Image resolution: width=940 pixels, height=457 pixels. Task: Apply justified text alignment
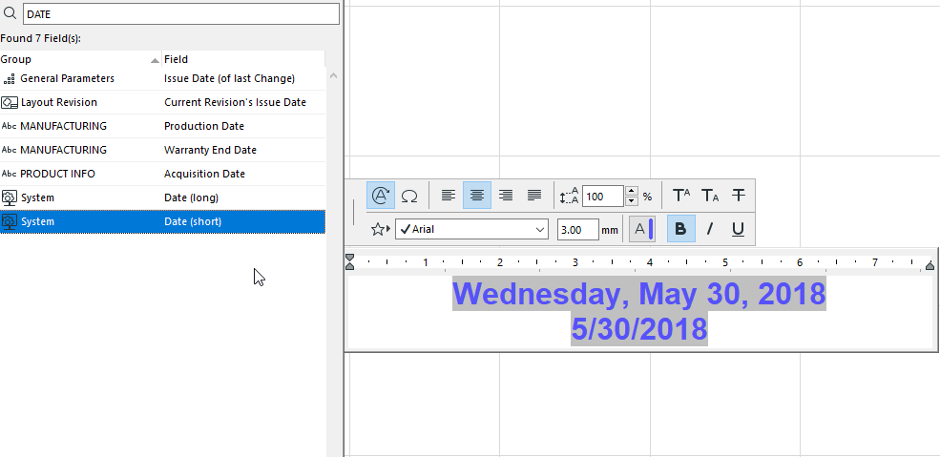point(533,196)
